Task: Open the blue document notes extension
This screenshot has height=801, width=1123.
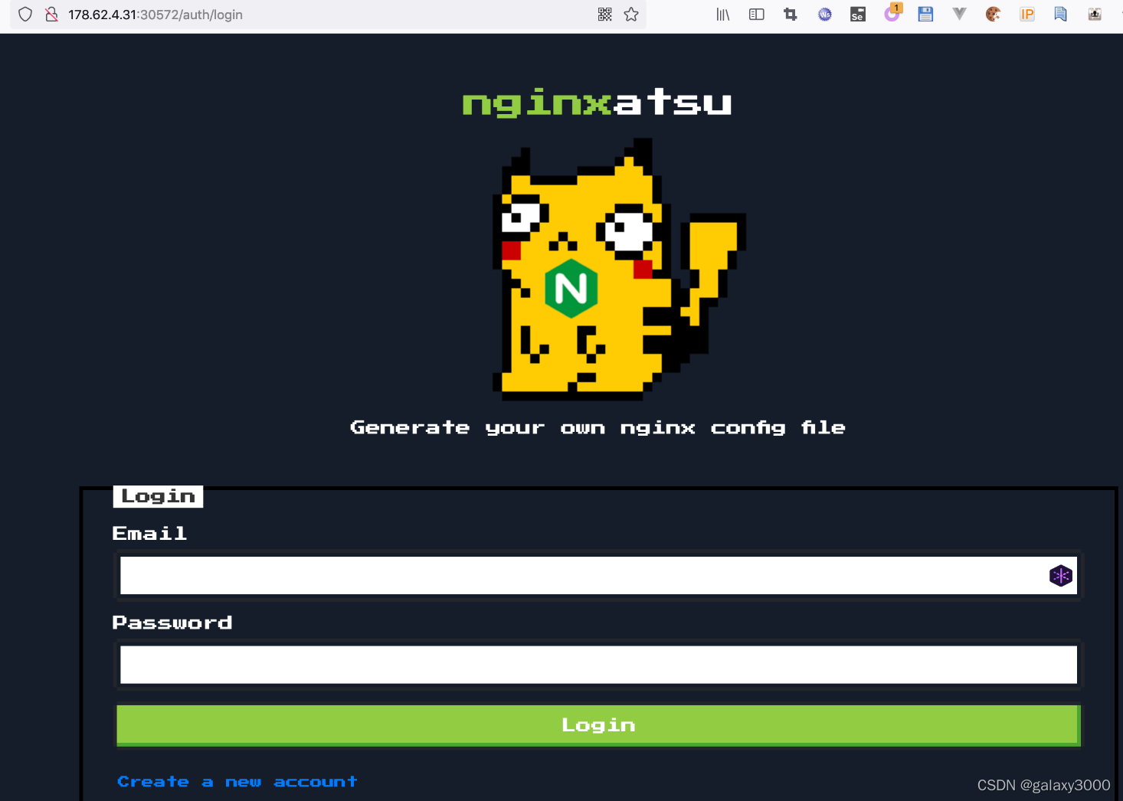Action: (1060, 15)
